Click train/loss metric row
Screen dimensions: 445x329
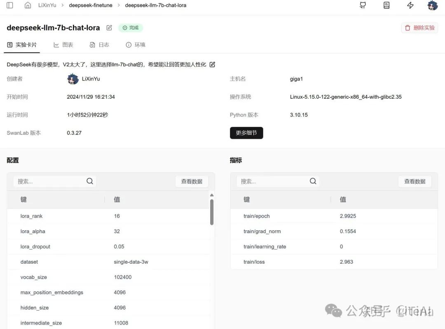(x=334, y=262)
